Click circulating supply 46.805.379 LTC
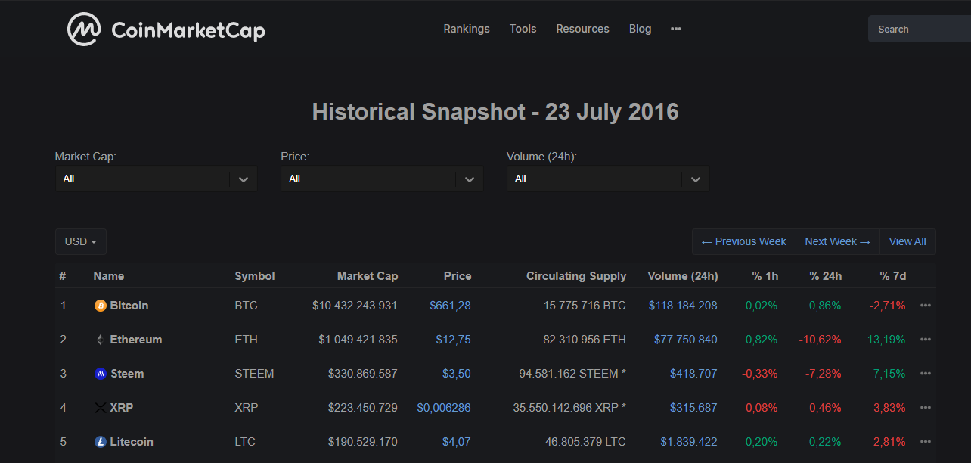This screenshot has height=463, width=971. [585, 442]
